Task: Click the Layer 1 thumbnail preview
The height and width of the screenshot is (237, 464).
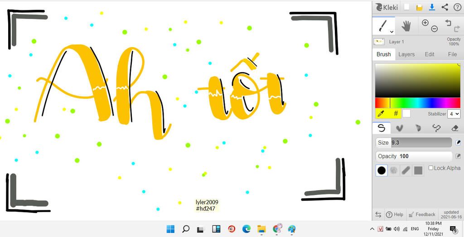Action: [379, 42]
